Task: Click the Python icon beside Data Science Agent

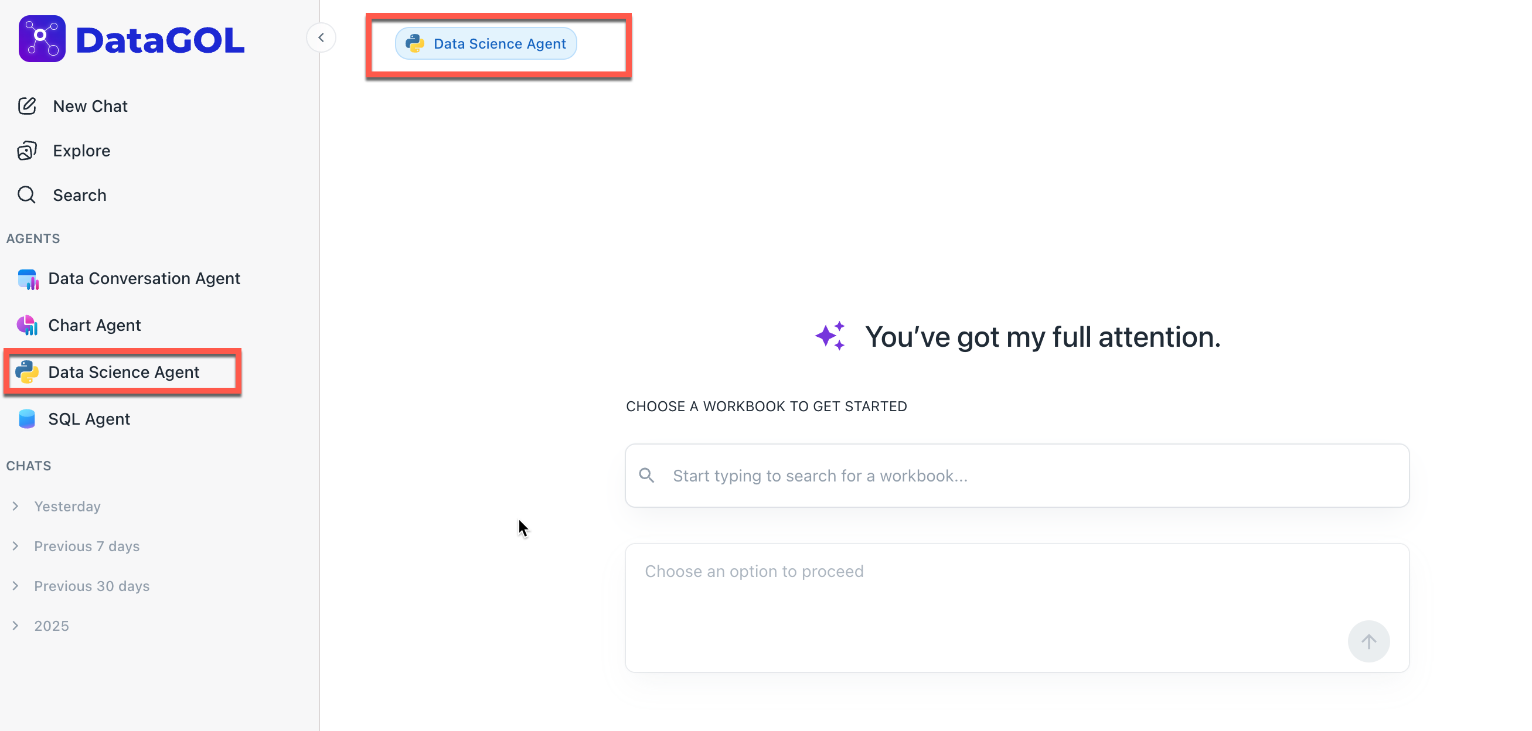Action: pos(28,372)
